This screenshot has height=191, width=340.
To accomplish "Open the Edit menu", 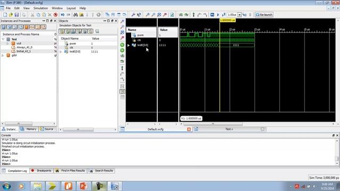I will tap(16, 8).
